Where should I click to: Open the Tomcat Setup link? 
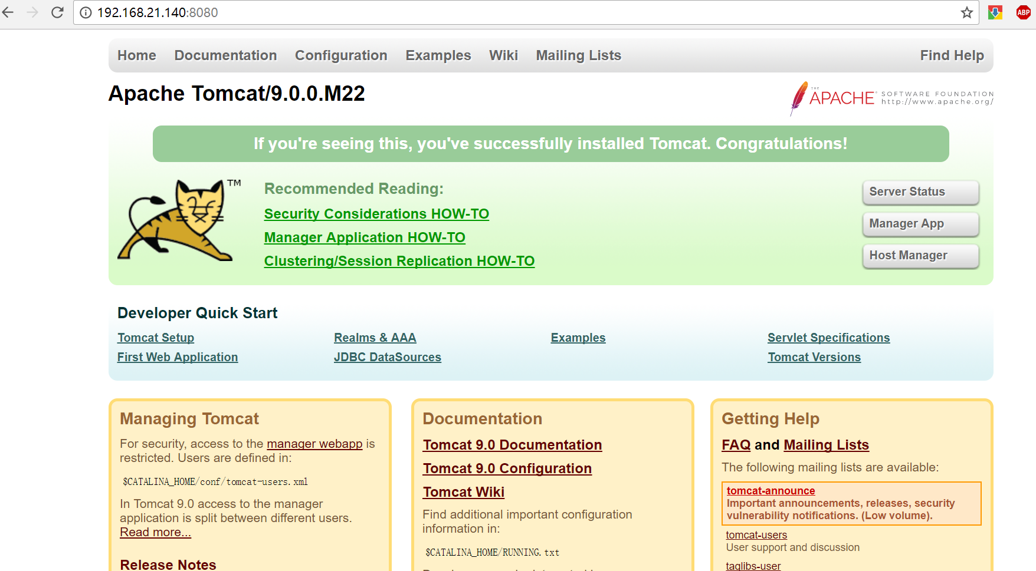(156, 338)
